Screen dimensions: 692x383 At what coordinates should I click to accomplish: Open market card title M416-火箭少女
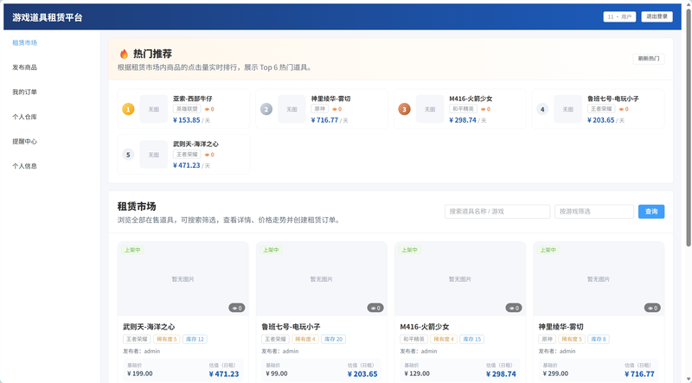pos(425,327)
